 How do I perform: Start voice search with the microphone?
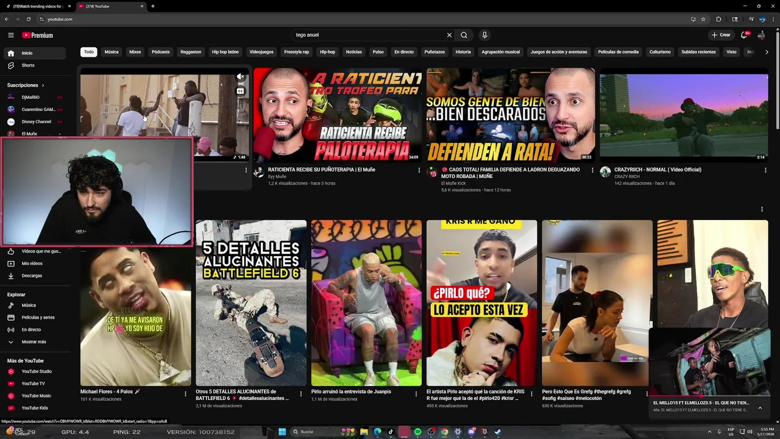[x=484, y=35]
